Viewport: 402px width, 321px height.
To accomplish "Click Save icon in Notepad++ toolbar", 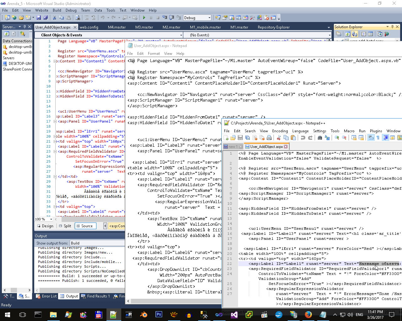I will click(240, 138).
